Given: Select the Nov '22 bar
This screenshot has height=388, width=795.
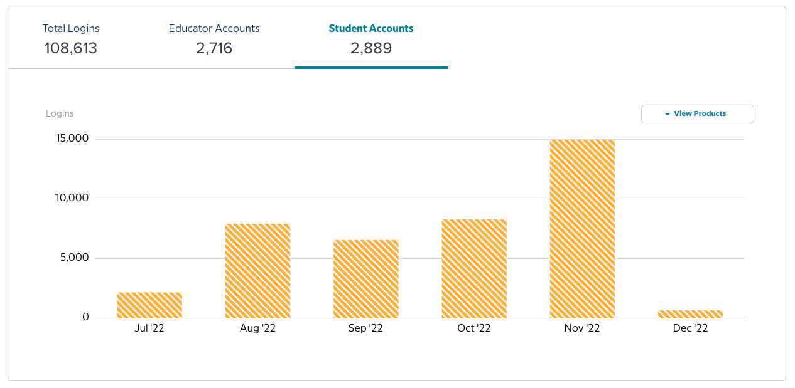Looking at the screenshot, I should 582,226.
